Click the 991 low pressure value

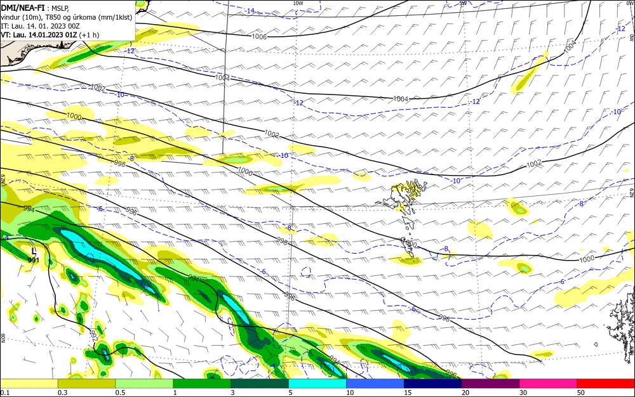point(34,260)
